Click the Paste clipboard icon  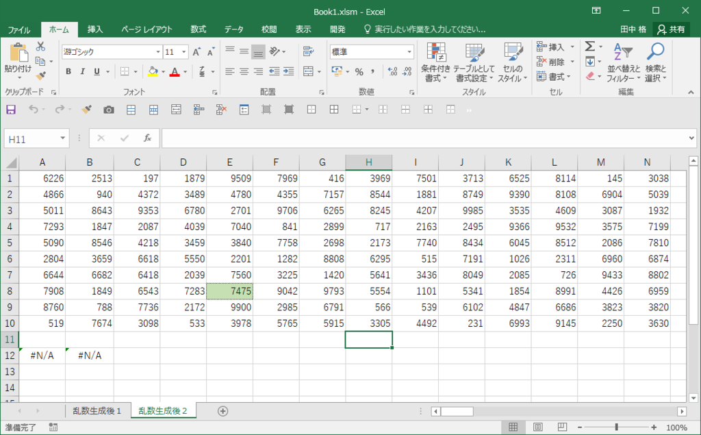click(18, 53)
